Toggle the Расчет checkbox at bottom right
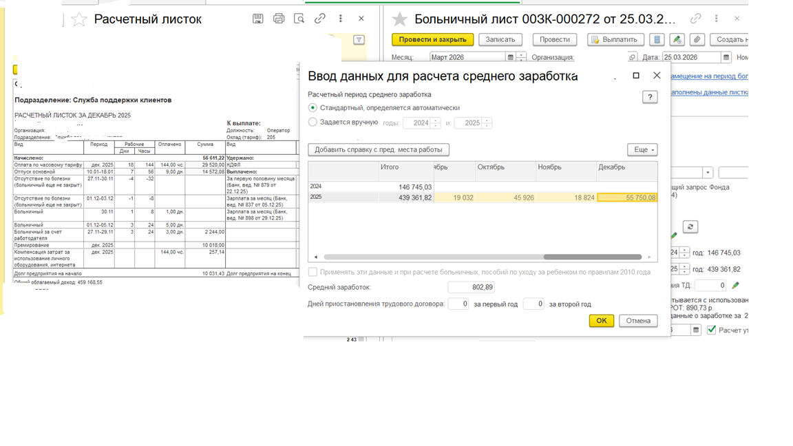The width and height of the screenshot is (793, 446). click(712, 330)
